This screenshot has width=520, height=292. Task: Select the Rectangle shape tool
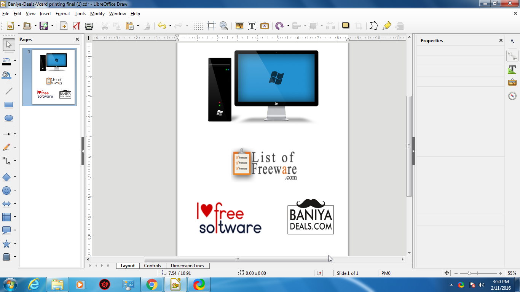click(x=9, y=105)
